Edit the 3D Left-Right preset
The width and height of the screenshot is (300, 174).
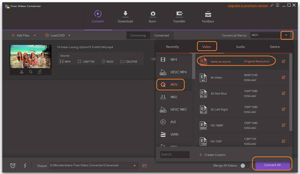click(284, 109)
